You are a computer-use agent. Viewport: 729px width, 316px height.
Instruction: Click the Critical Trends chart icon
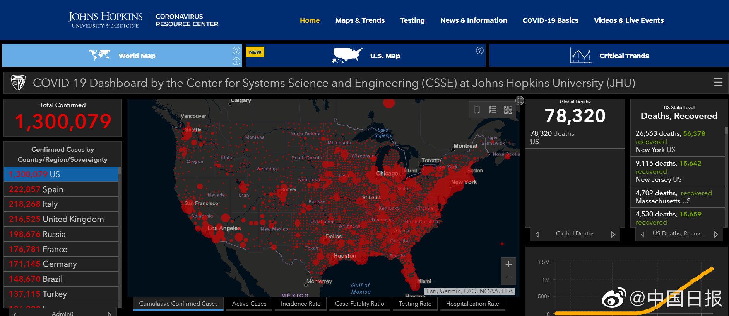(x=580, y=56)
